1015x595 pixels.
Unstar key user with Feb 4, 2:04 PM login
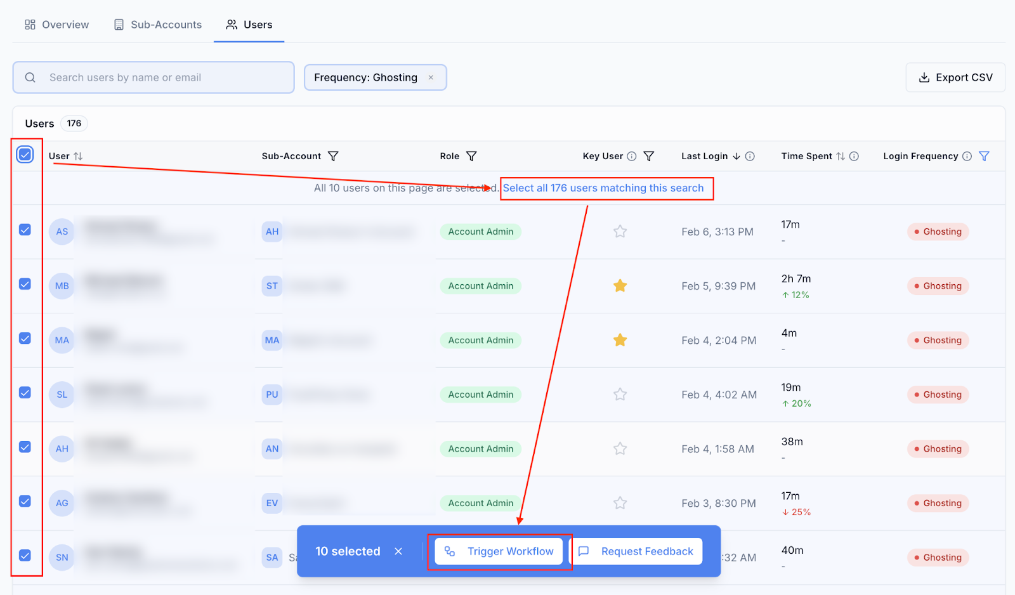(620, 340)
